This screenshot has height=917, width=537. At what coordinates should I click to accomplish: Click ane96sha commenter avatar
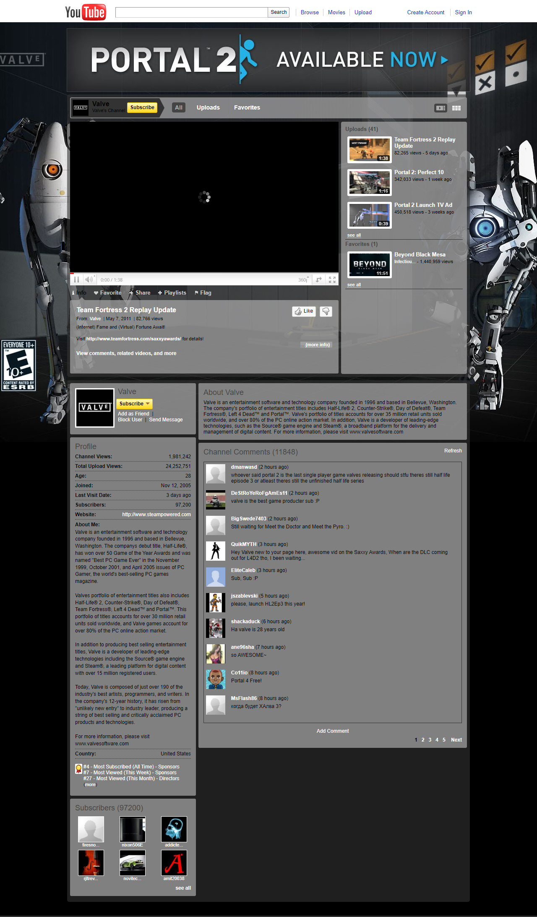click(x=216, y=653)
